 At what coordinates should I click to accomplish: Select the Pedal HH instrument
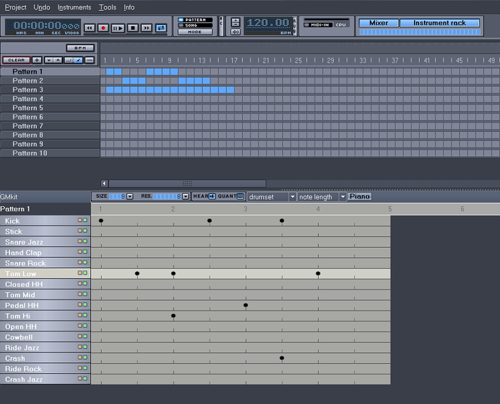pyautogui.click(x=45, y=306)
